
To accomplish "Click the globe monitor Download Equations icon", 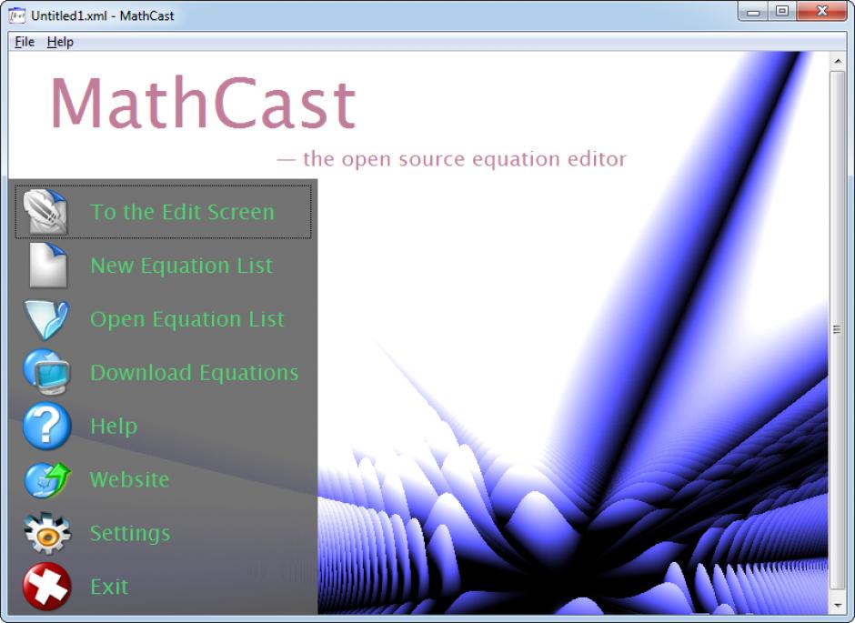I will coord(46,372).
